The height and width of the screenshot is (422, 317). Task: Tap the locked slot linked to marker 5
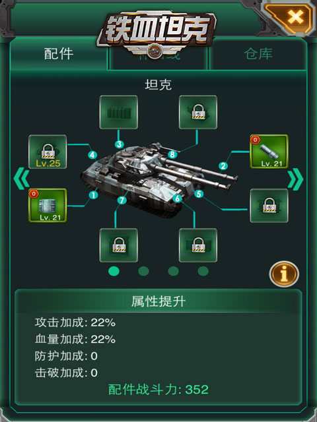(269, 205)
